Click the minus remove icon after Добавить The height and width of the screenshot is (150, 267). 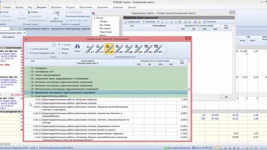tap(158, 22)
